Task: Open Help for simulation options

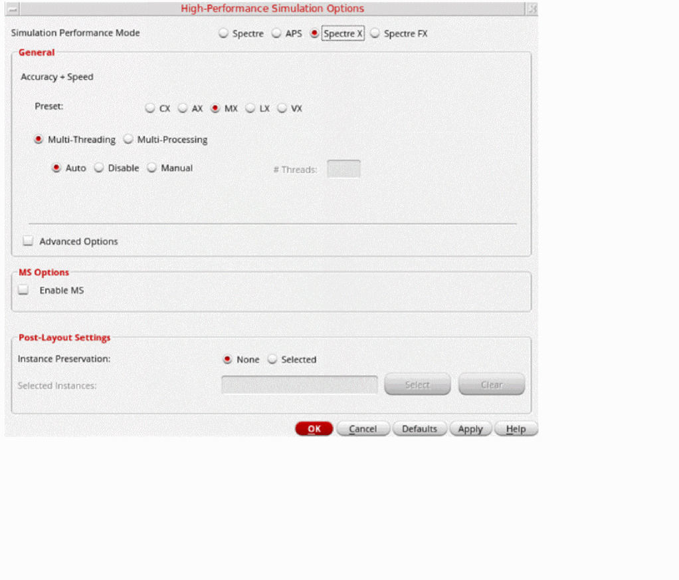Action: pyautogui.click(x=516, y=429)
